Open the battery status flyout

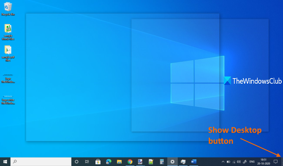[229, 162]
